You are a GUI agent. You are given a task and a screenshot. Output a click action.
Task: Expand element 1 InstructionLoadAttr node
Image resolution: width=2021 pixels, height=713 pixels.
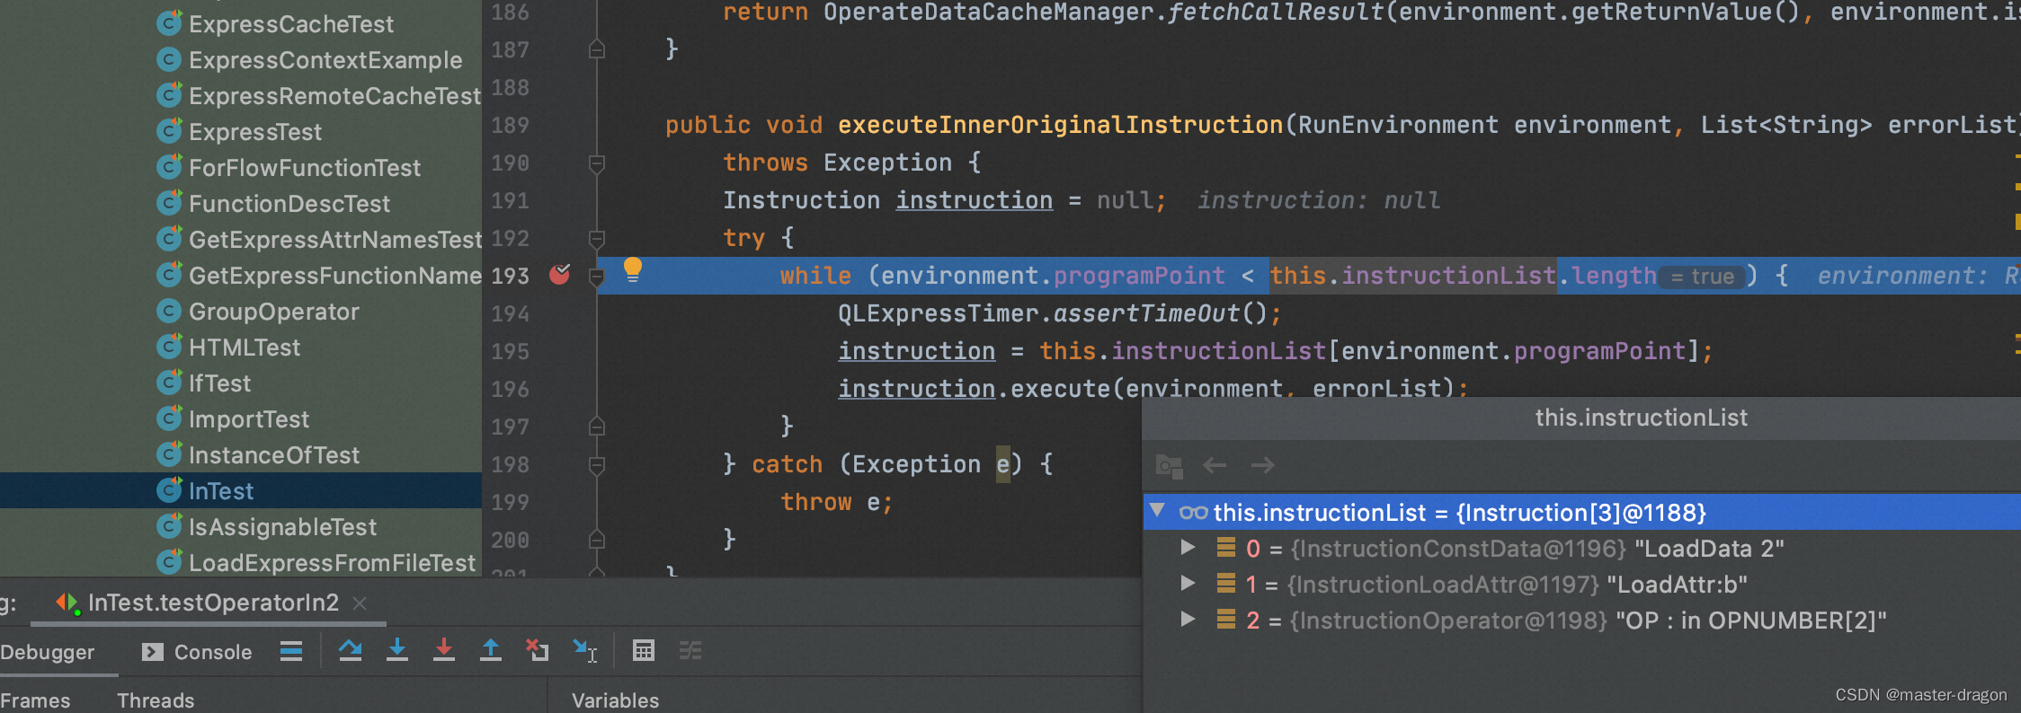[x=1188, y=584]
